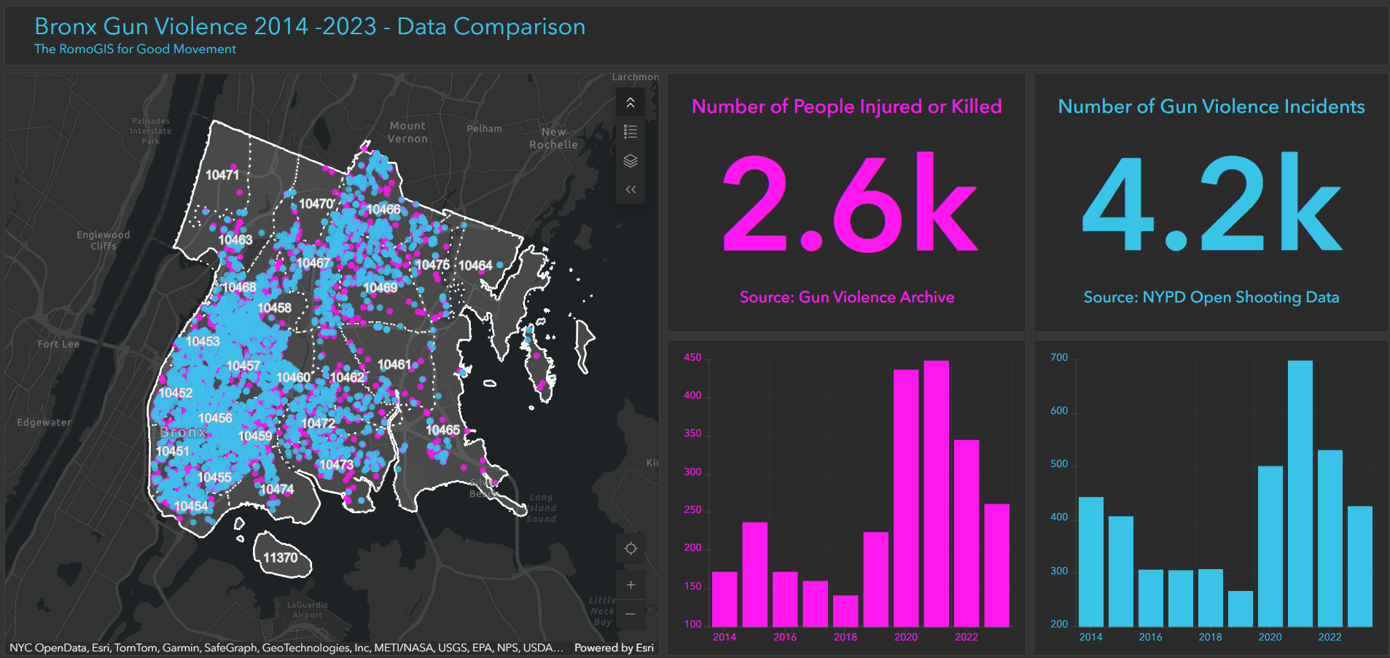Zoom in on the Bronx map
Image resolution: width=1390 pixels, height=658 pixels.
(x=630, y=585)
